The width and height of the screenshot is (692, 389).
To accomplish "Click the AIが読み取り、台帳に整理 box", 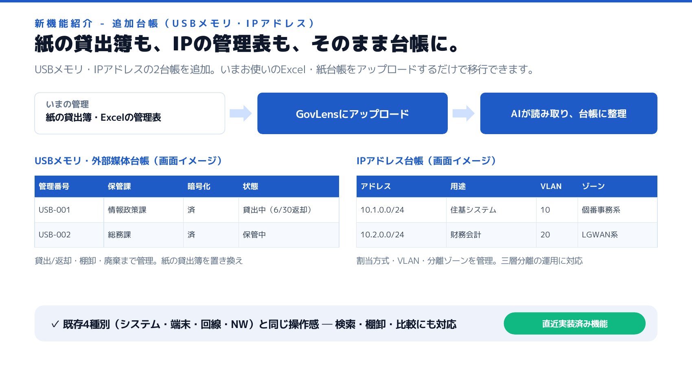I will (569, 113).
